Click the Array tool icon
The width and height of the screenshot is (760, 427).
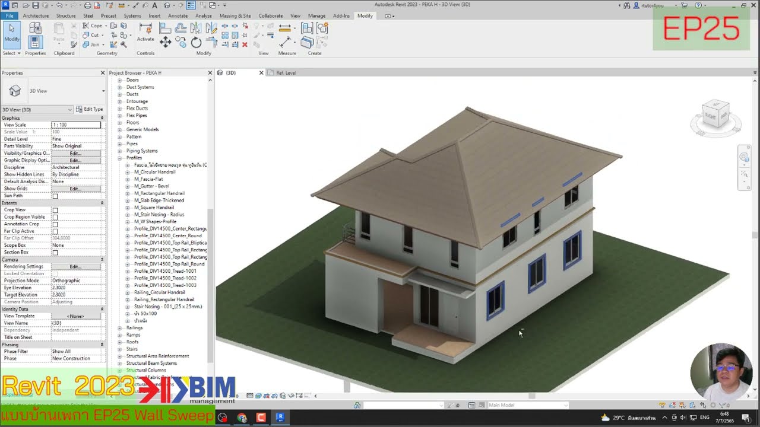coord(224,35)
